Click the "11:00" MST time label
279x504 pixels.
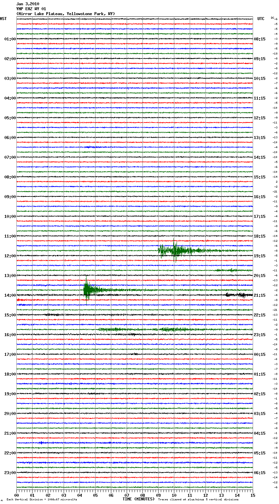coord(10,236)
